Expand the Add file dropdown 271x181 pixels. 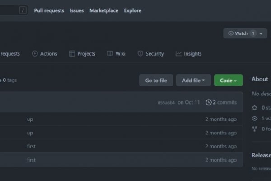(x=193, y=81)
